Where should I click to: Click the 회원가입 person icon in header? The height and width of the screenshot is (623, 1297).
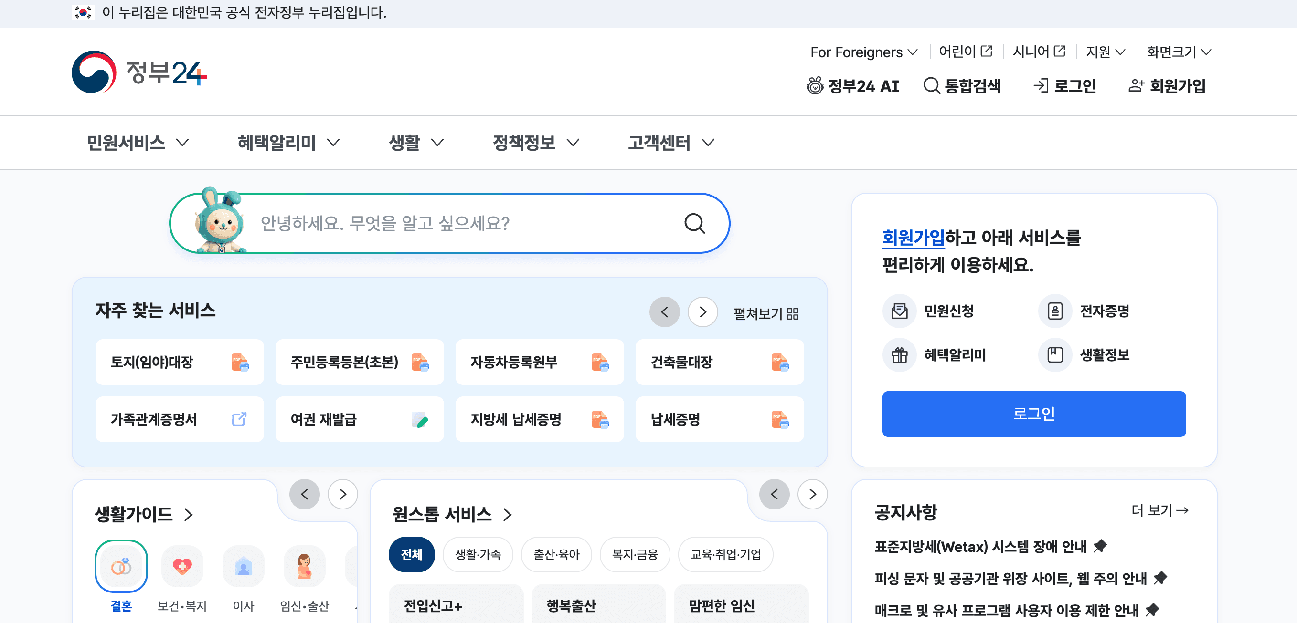(1136, 86)
